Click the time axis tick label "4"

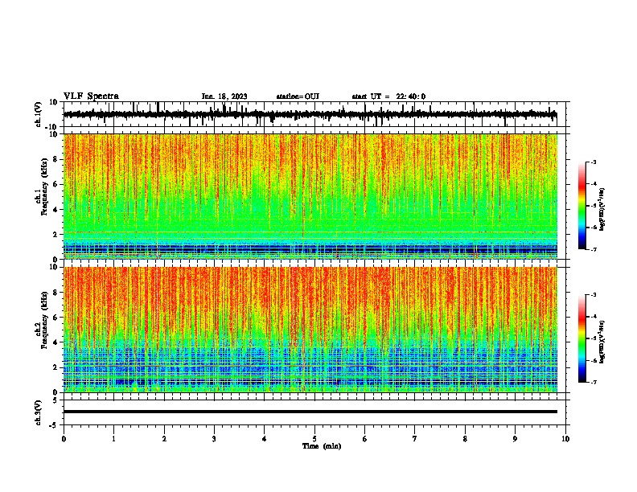pyautogui.click(x=265, y=439)
